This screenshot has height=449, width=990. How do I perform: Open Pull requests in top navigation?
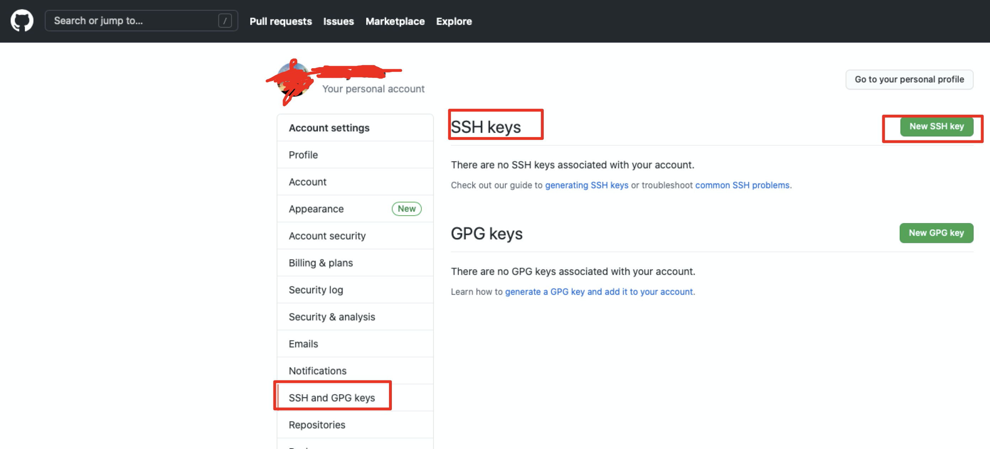(281, 21)
